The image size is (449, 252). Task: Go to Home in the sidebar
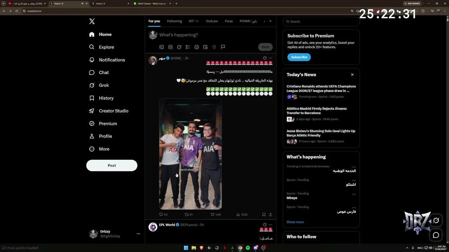101,34
